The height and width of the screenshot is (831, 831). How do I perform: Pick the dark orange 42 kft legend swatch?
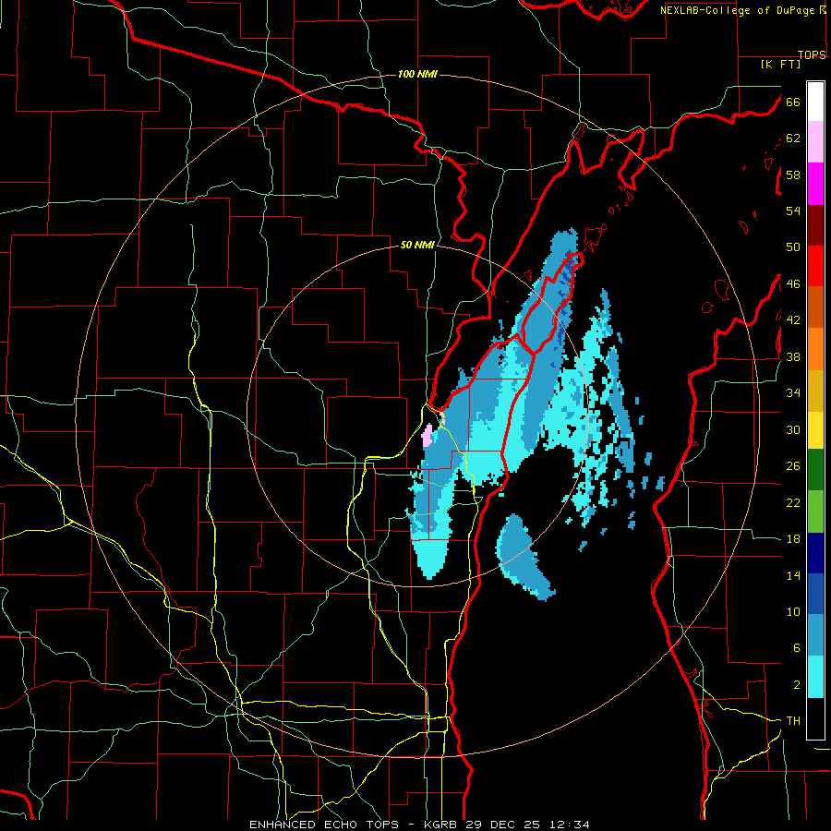815,307
